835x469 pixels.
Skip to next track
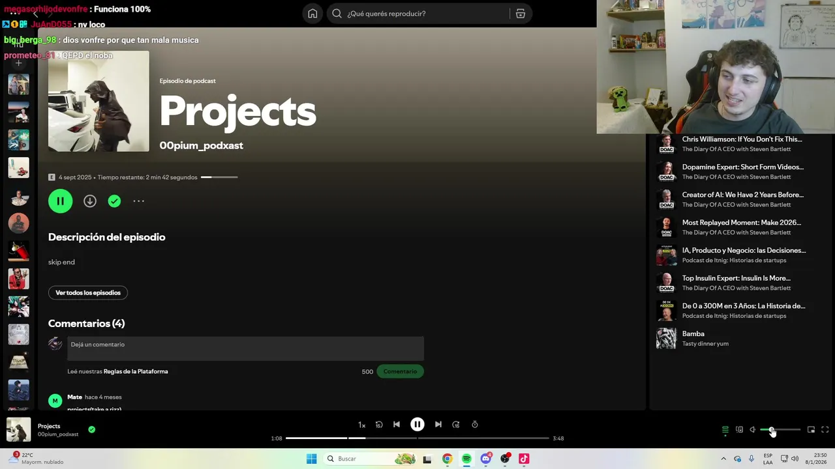tap(438, 425)
